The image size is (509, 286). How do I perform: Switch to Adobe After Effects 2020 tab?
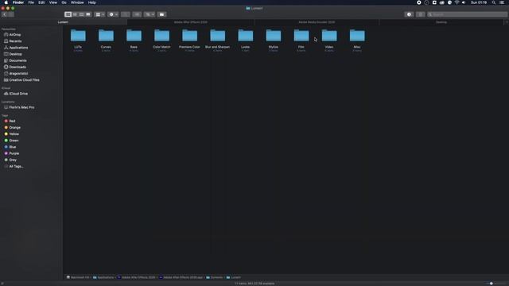coord(191,22)
